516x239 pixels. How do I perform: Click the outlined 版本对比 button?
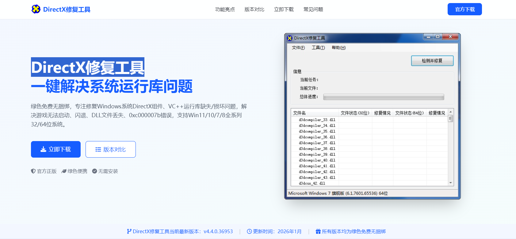tap(111, 149)
